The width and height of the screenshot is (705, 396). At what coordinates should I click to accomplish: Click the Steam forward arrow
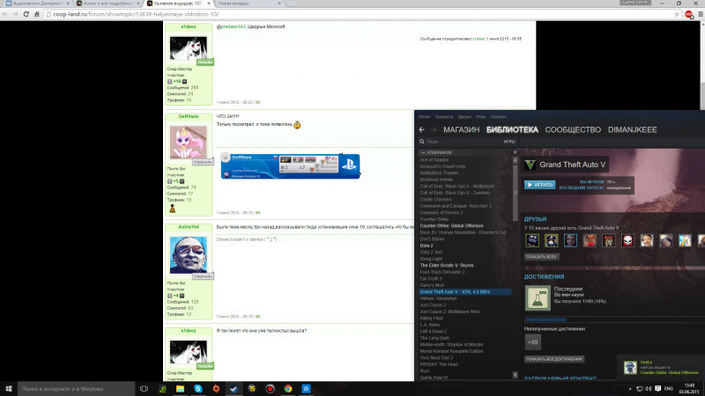pos(434,129)
